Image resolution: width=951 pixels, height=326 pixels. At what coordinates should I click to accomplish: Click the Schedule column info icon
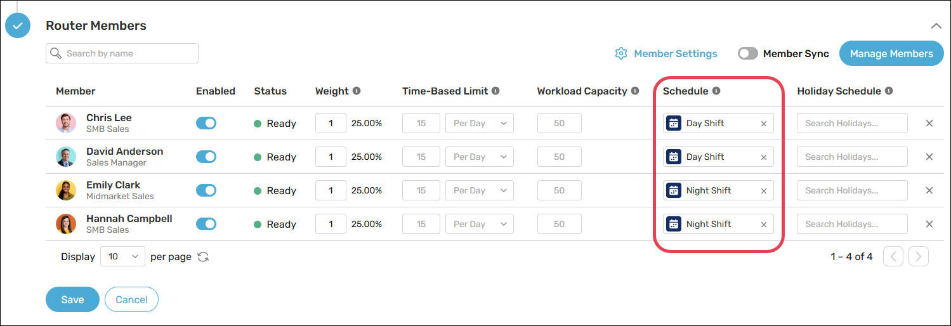pyautogui.click(x=716, y=91)
